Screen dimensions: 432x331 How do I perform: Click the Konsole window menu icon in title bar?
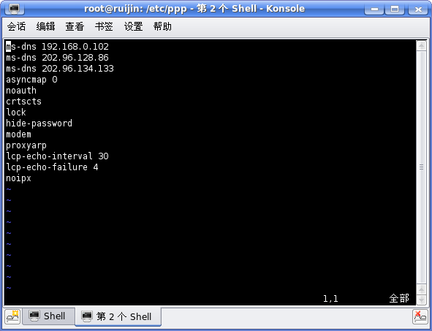[15, 9]
